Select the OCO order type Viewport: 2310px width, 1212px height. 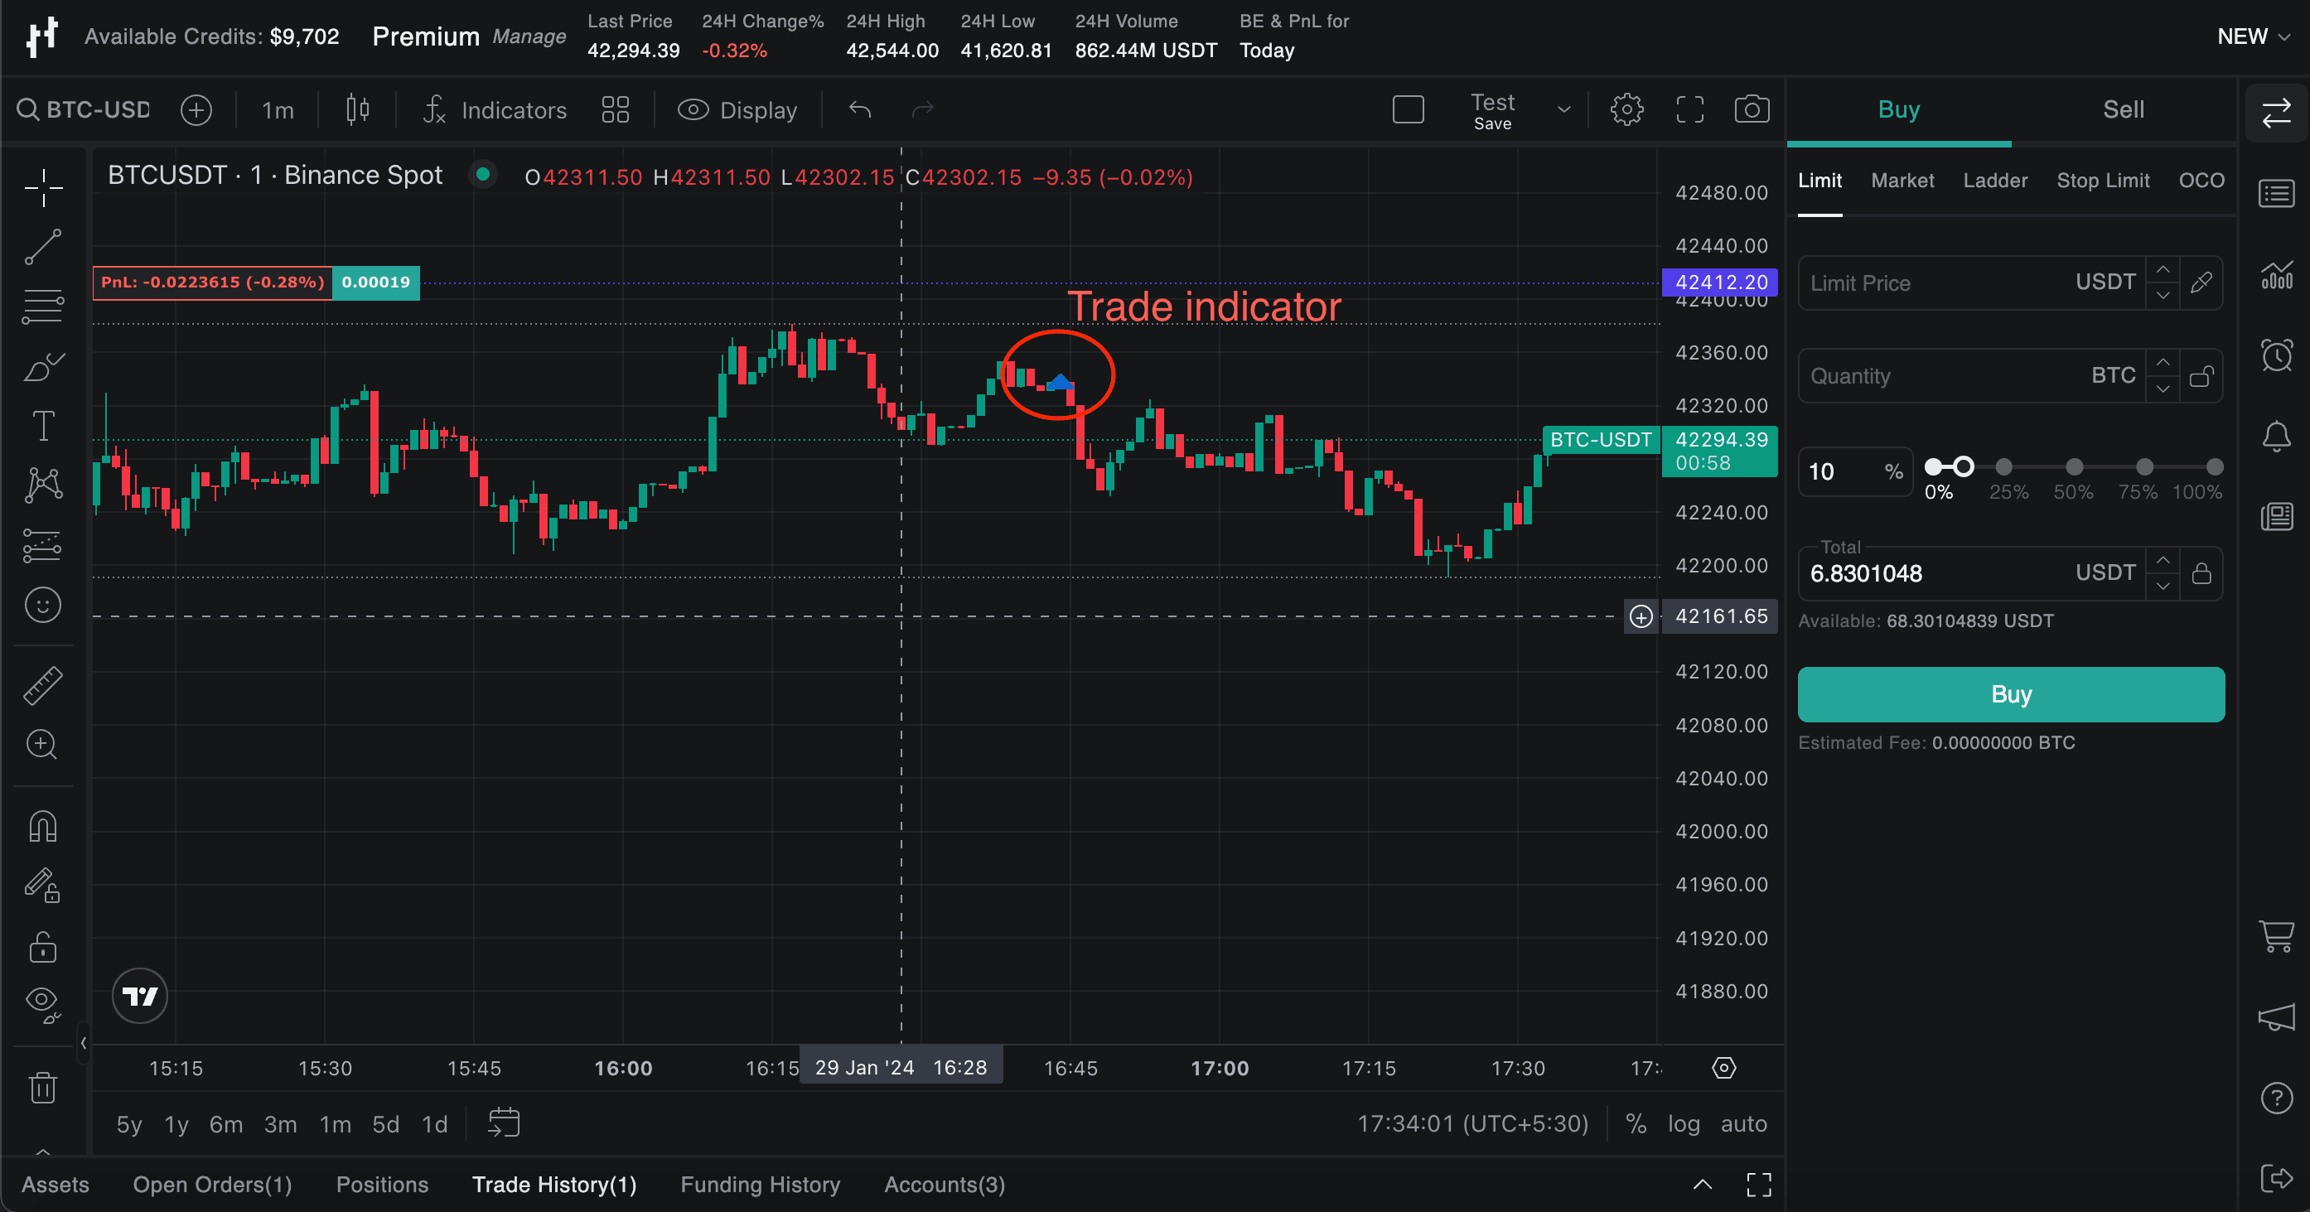tap(2201, 181)
